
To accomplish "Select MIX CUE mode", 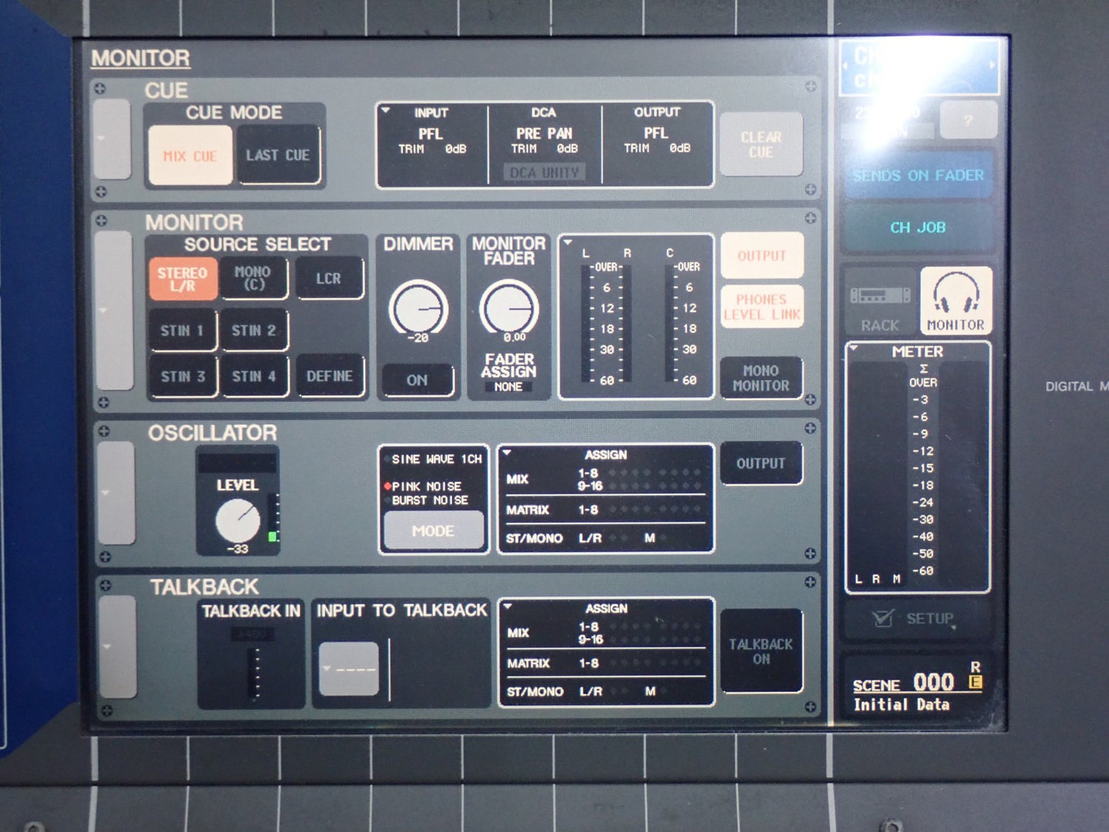I will (x=190, y=155).
